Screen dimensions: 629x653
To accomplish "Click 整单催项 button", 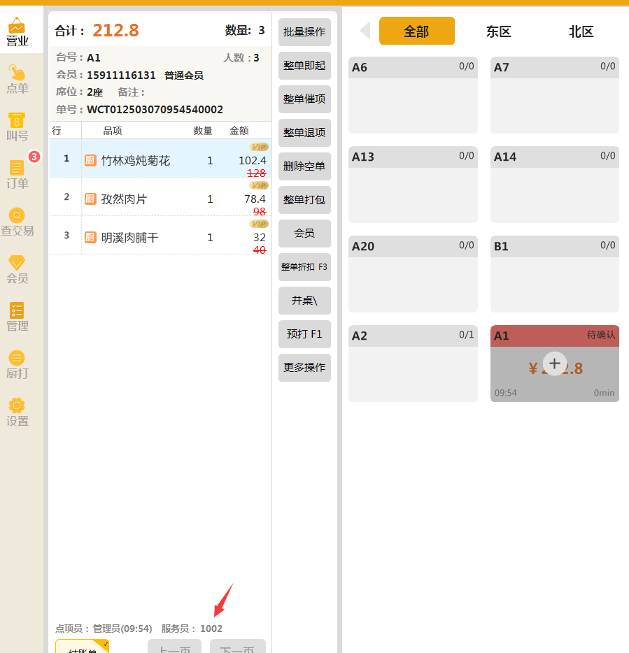I will [x=304, y=99].
